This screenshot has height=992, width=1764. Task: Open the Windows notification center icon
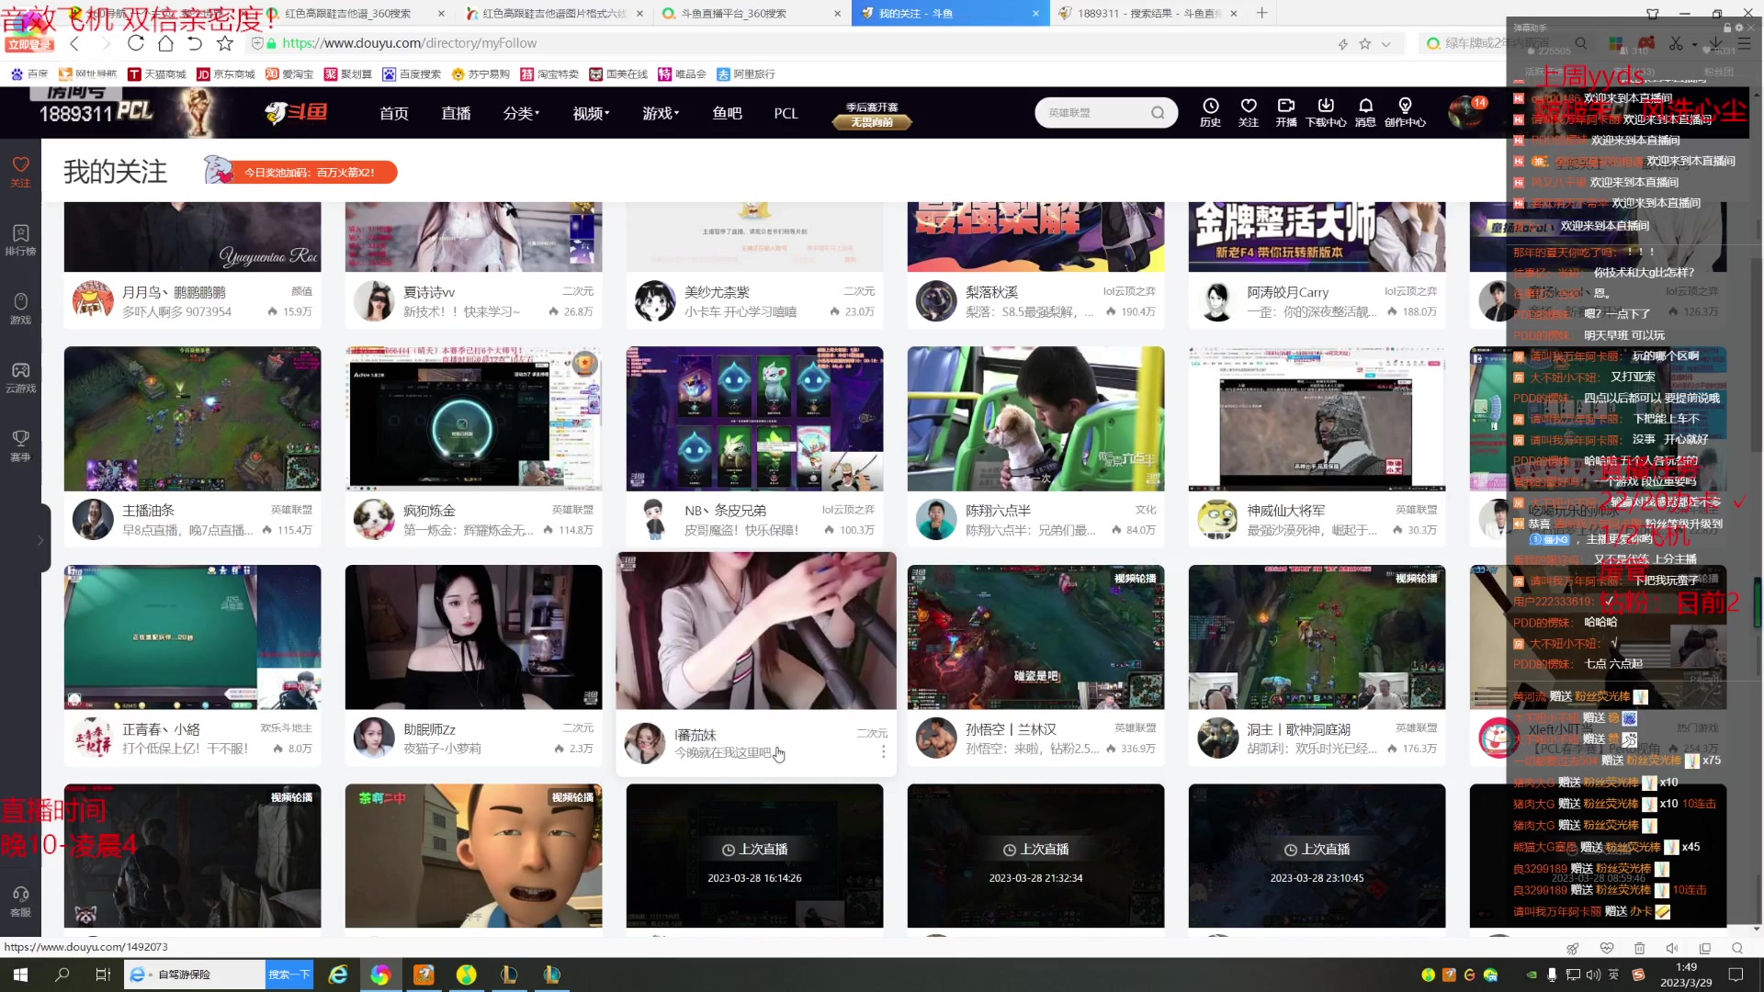point(1736,975)
